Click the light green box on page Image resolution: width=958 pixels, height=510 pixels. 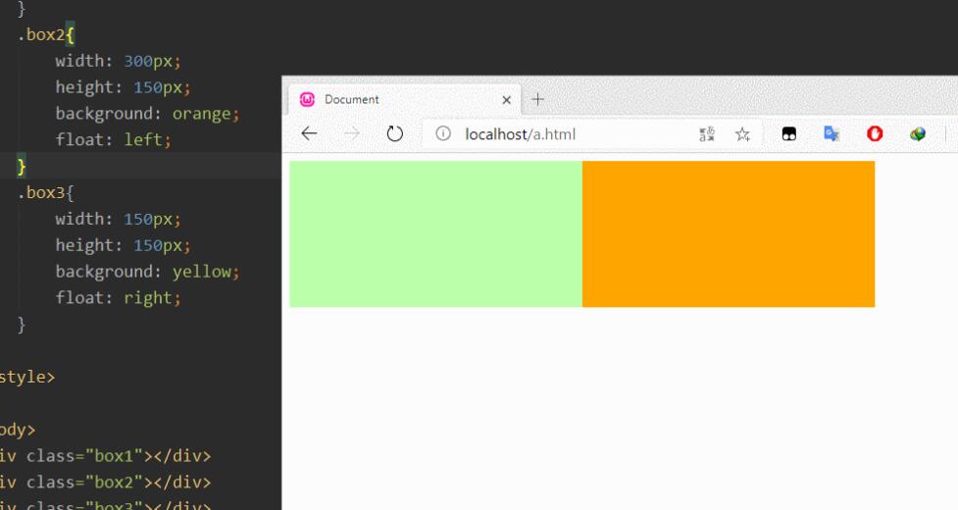pyautogui.click(x=435, y=233)
